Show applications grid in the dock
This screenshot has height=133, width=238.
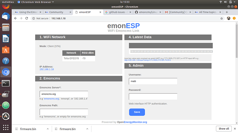(x=6, y=128)
